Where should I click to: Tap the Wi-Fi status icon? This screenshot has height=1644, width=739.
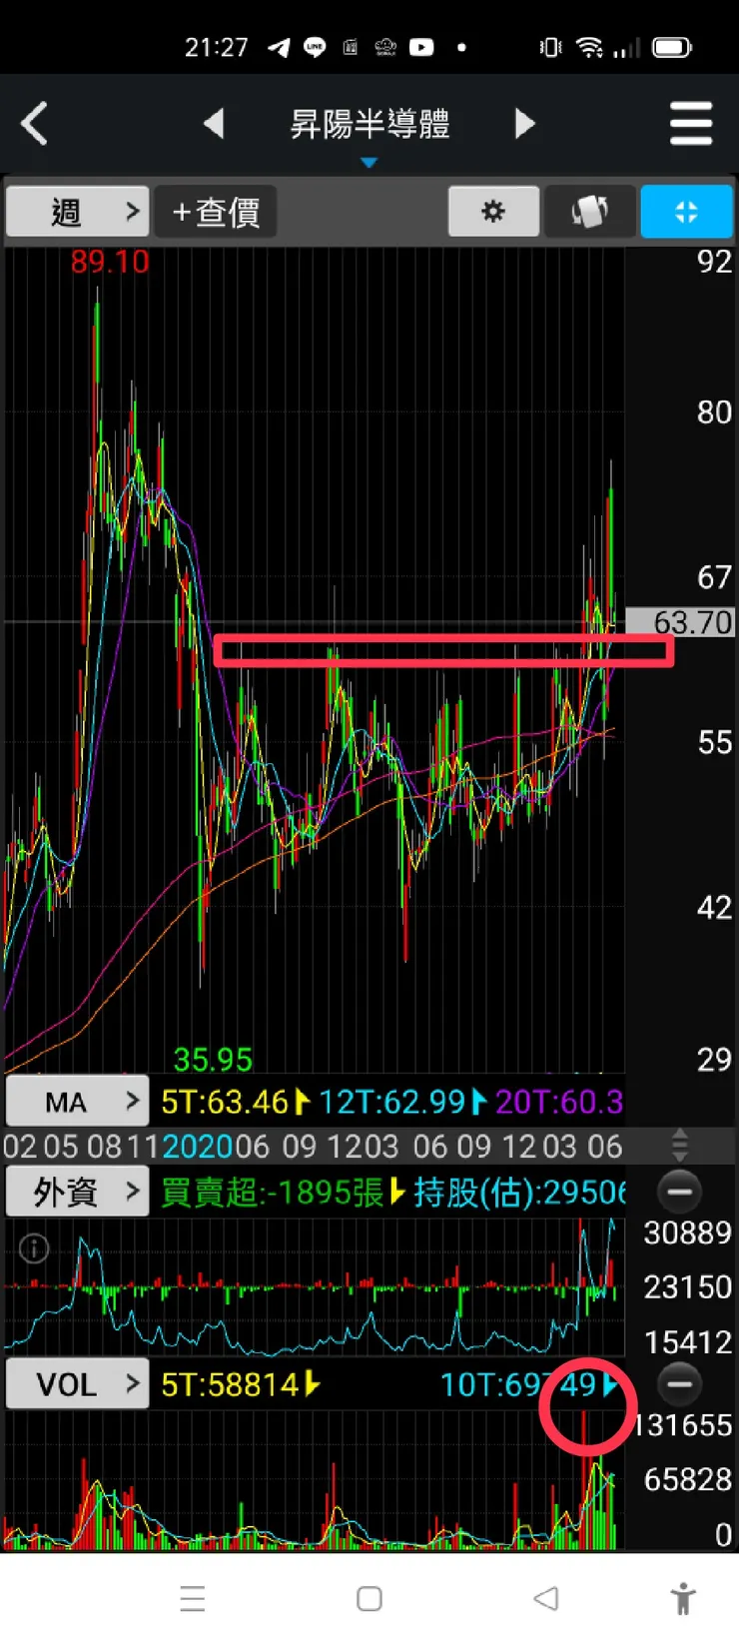590,47
